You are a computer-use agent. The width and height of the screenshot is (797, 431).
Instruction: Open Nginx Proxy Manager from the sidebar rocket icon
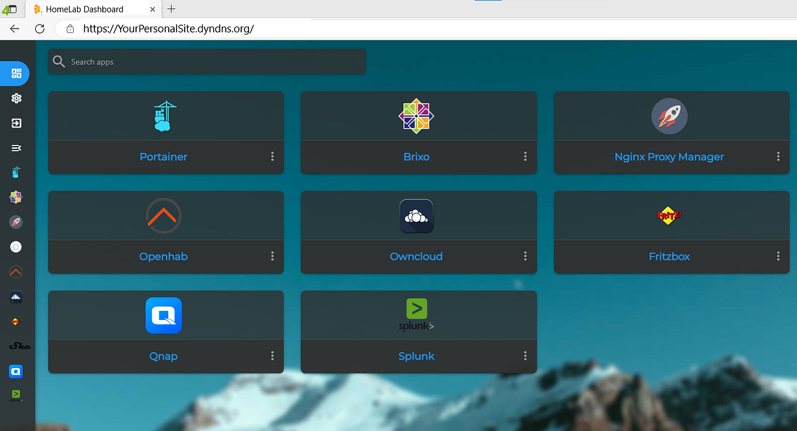[x=15, y=222]
